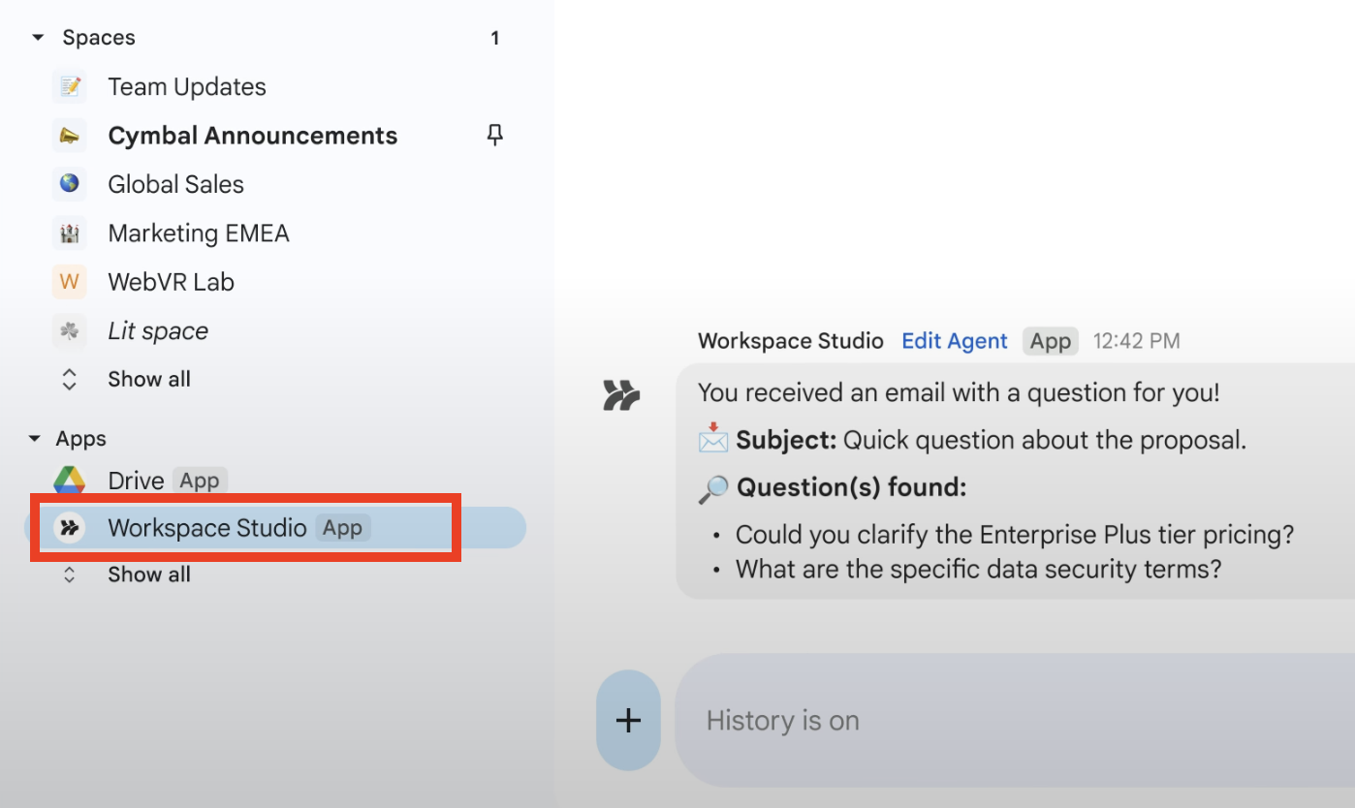Select the Workspace Studio app chat
1355x808 pixels.
pyautogui.click(x=274, y=528)
